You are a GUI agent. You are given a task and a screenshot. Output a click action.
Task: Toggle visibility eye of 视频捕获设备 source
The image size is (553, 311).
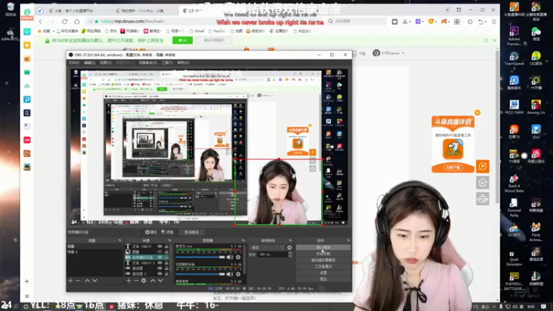(x=160, y=257)
